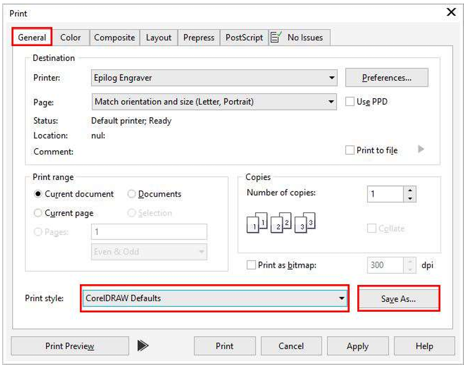
Task: Click the Number of copies input field
Action: click(x=385, y=194)
